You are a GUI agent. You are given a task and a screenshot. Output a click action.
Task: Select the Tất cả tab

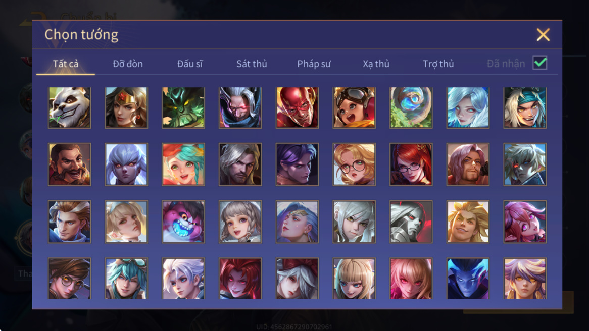66,64
